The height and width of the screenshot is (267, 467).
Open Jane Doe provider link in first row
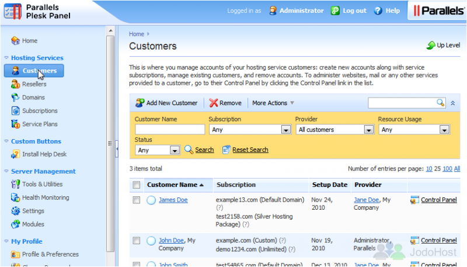[x=367, y=200]
